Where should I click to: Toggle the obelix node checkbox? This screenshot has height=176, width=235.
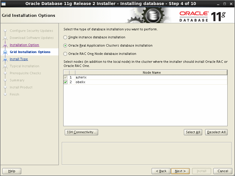pyautogui.click(x=66, y=82)
